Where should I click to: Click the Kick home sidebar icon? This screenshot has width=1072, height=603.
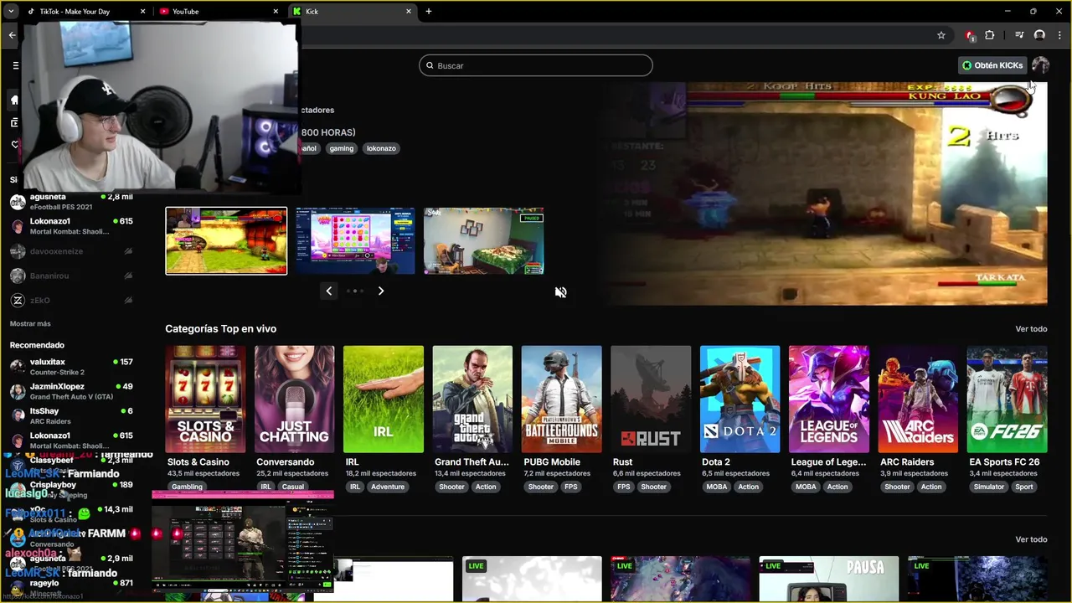coord(14,100)
